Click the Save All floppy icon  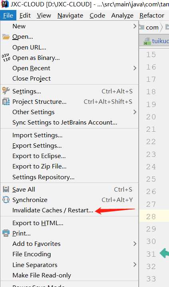(6, 189)
